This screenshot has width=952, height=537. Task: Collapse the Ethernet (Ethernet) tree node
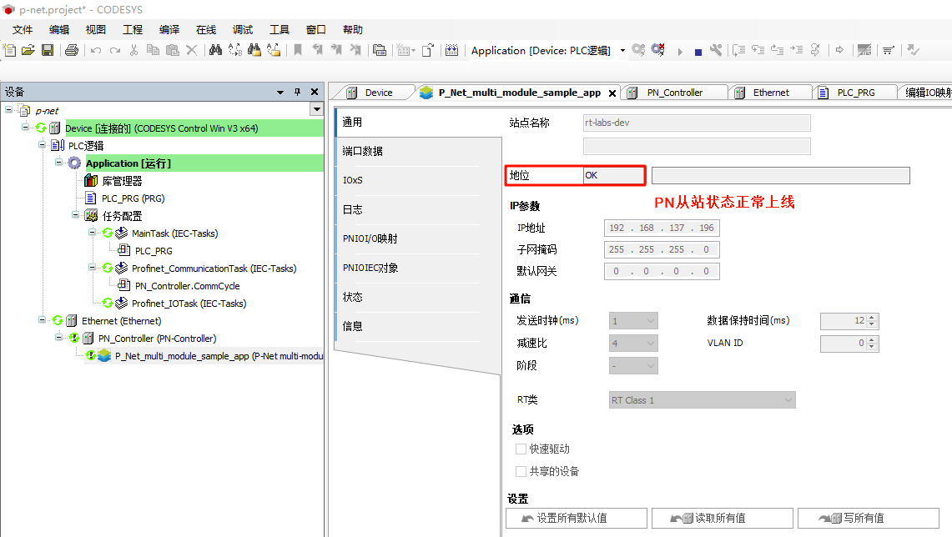[43, 320]
